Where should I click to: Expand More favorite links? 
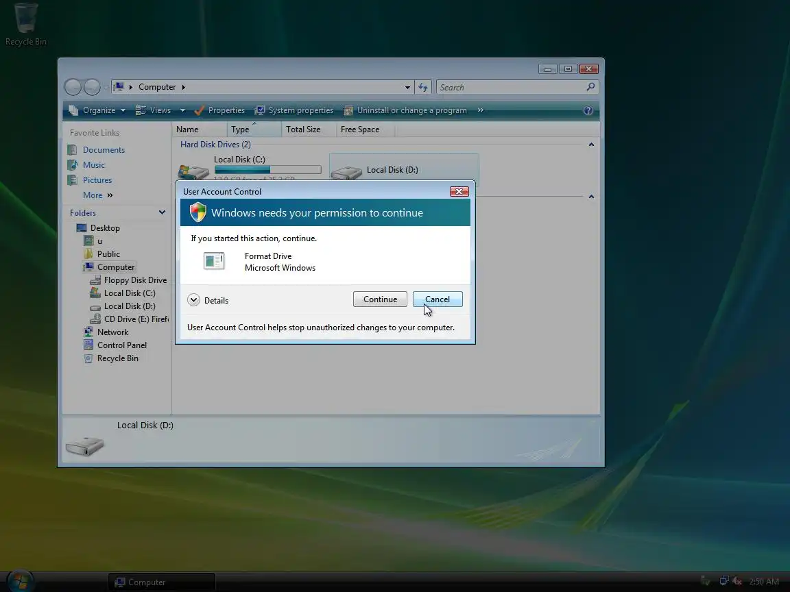[98, 195]
